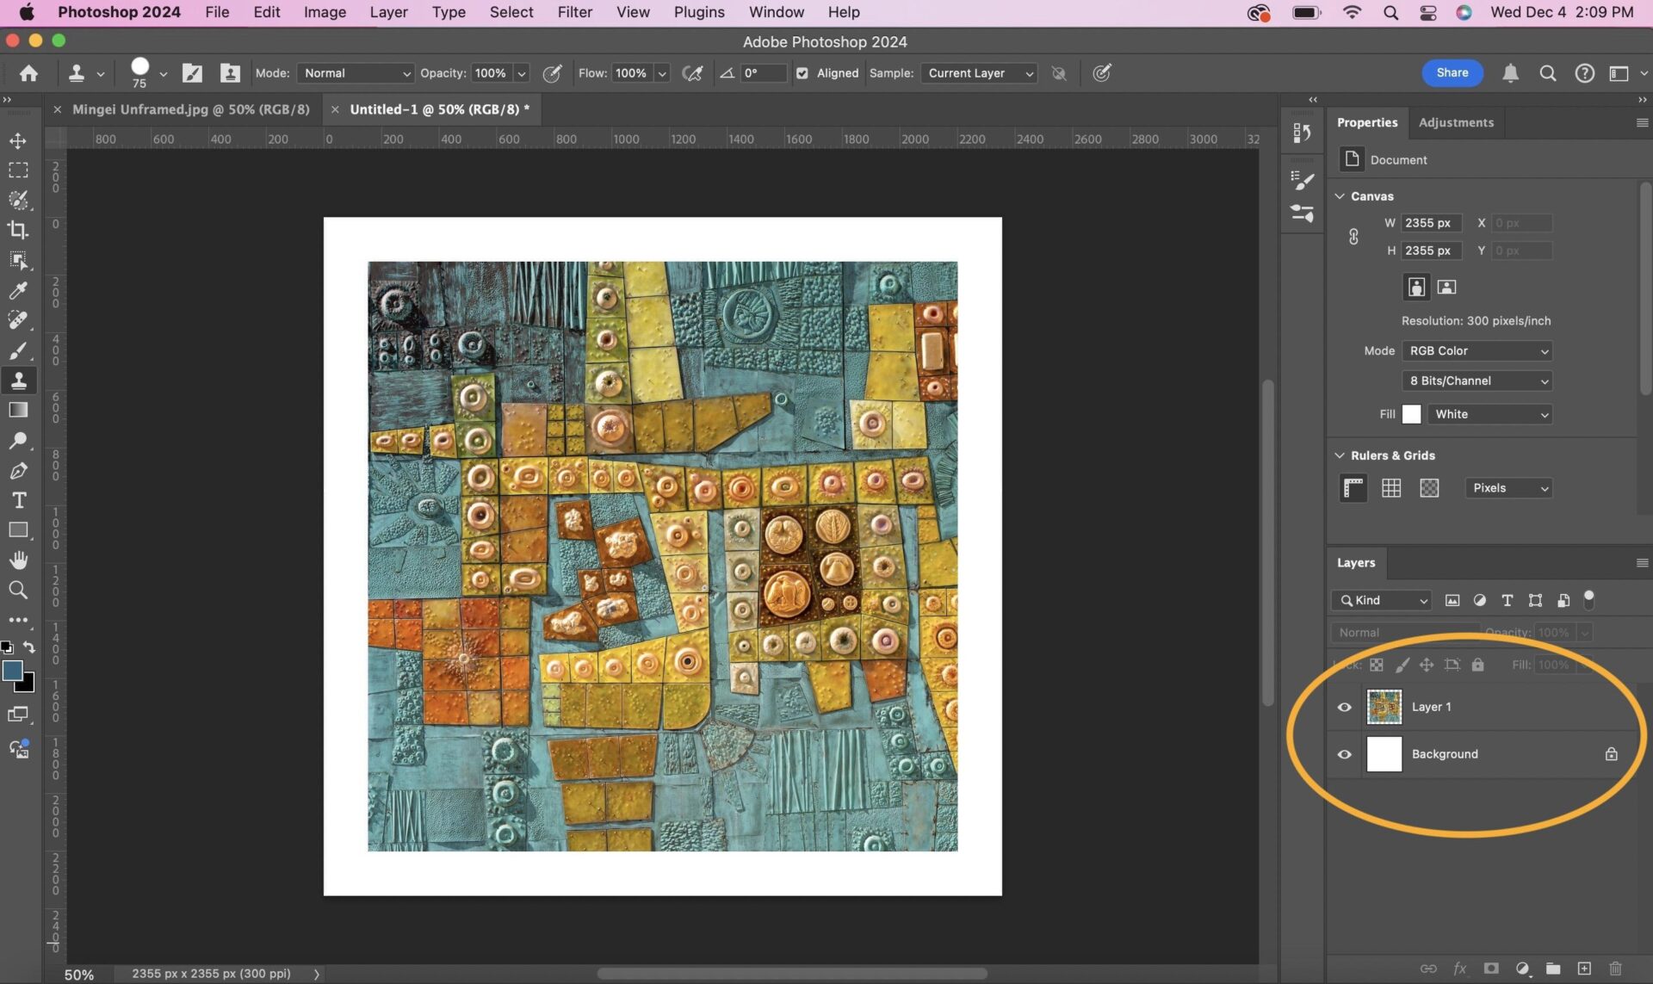Open the 8 Bits/Channel dropdown
Viewport: 1653px width, 984px height.
pos(1477,381)
